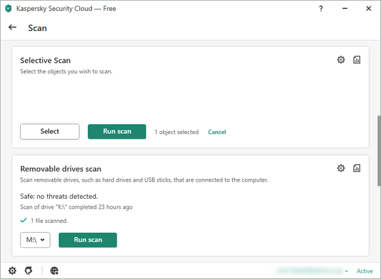This screenshot has height=279, width=381.
Task: Expand the account chevron next to Active
Action: (346, 271)
